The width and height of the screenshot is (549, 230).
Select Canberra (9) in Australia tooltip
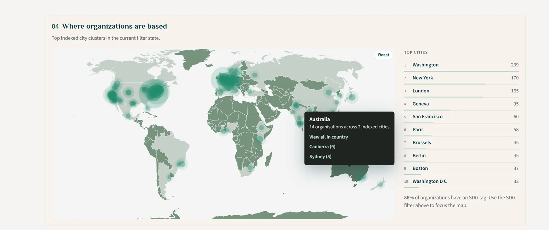click(x=322, y=146)
